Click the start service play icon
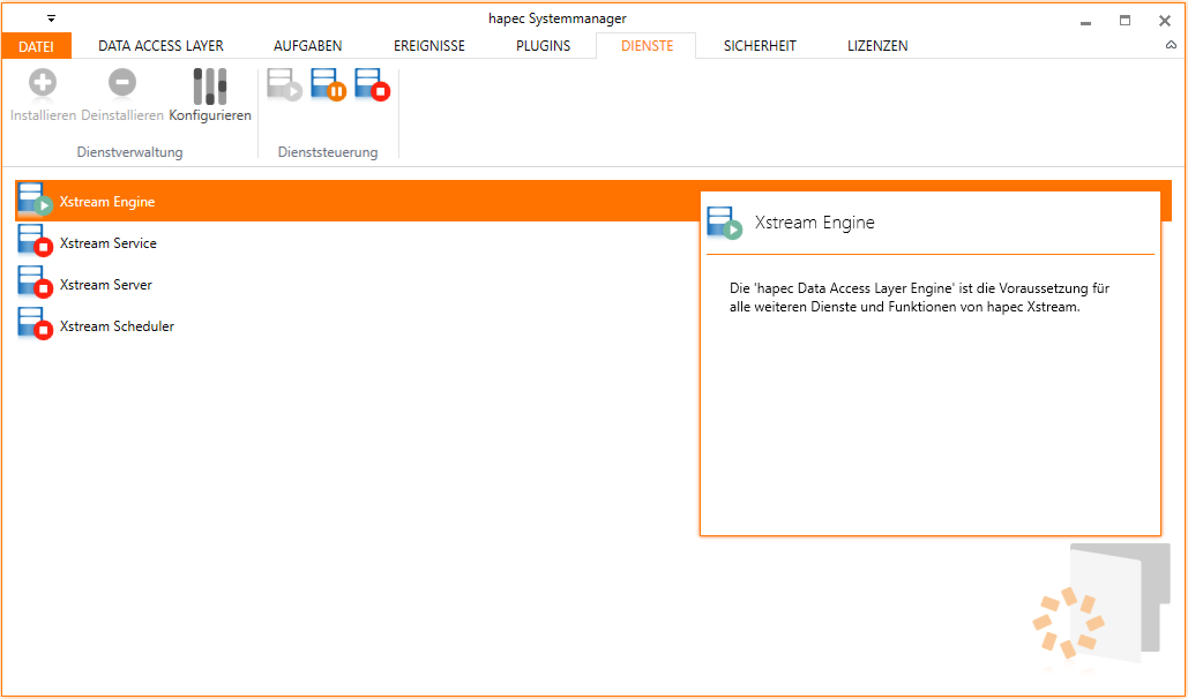Image resolution: width=1188 pixels, height=699 pixels. [x=284, y=85]
